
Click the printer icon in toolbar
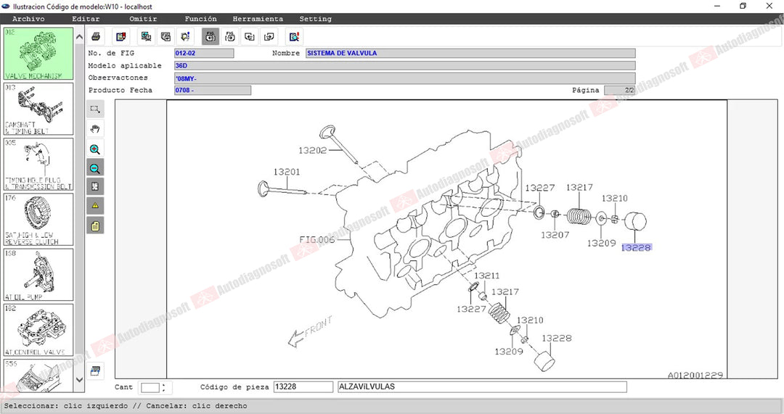click(x=96, y=36)
